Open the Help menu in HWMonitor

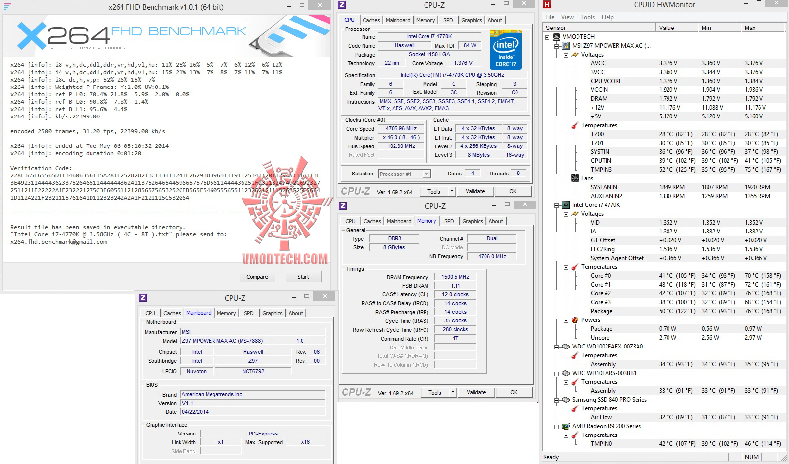point(607,17)
